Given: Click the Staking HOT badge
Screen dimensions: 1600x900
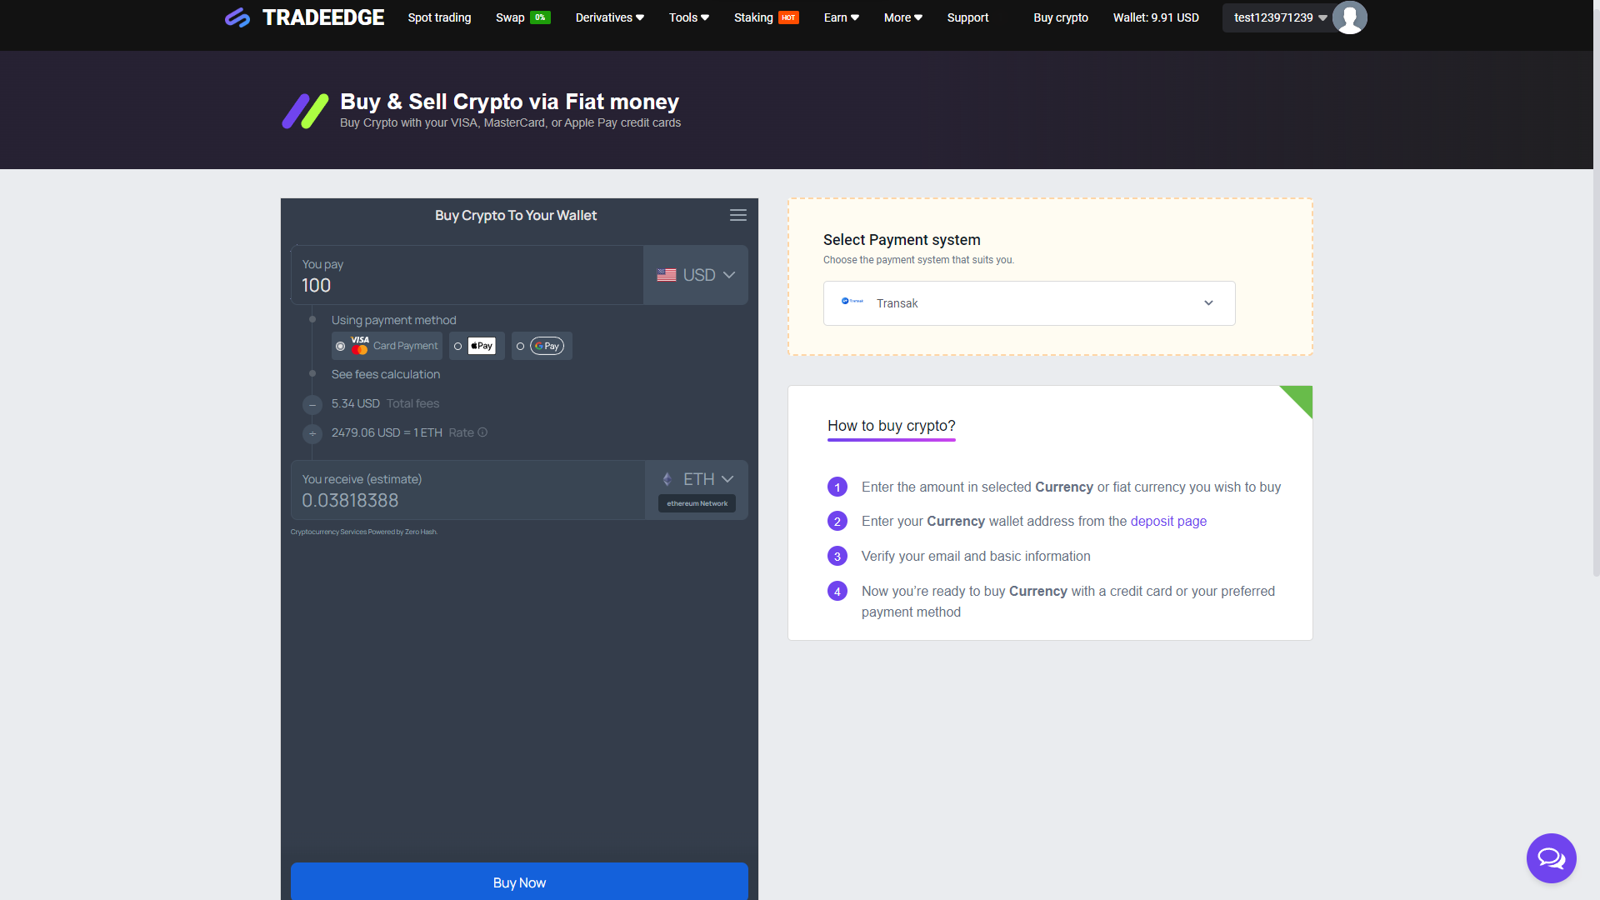Looking at the screenshot, I should (x=788, y=17).
